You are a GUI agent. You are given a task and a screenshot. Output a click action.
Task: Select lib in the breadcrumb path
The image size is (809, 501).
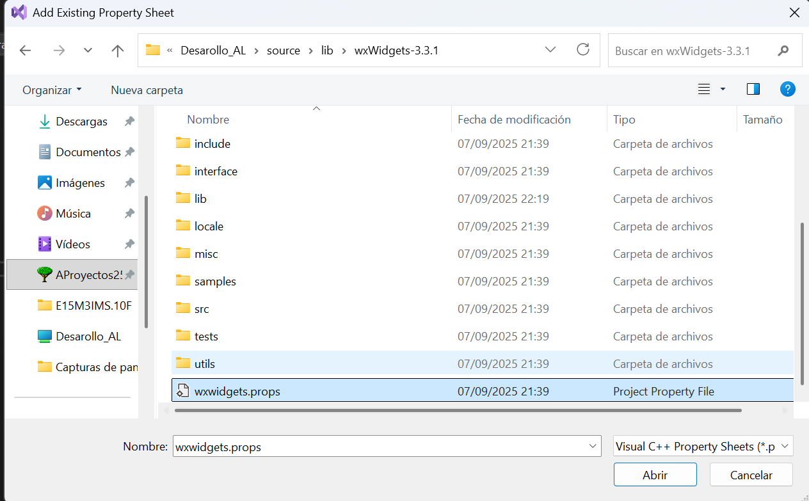pos(327,51)
